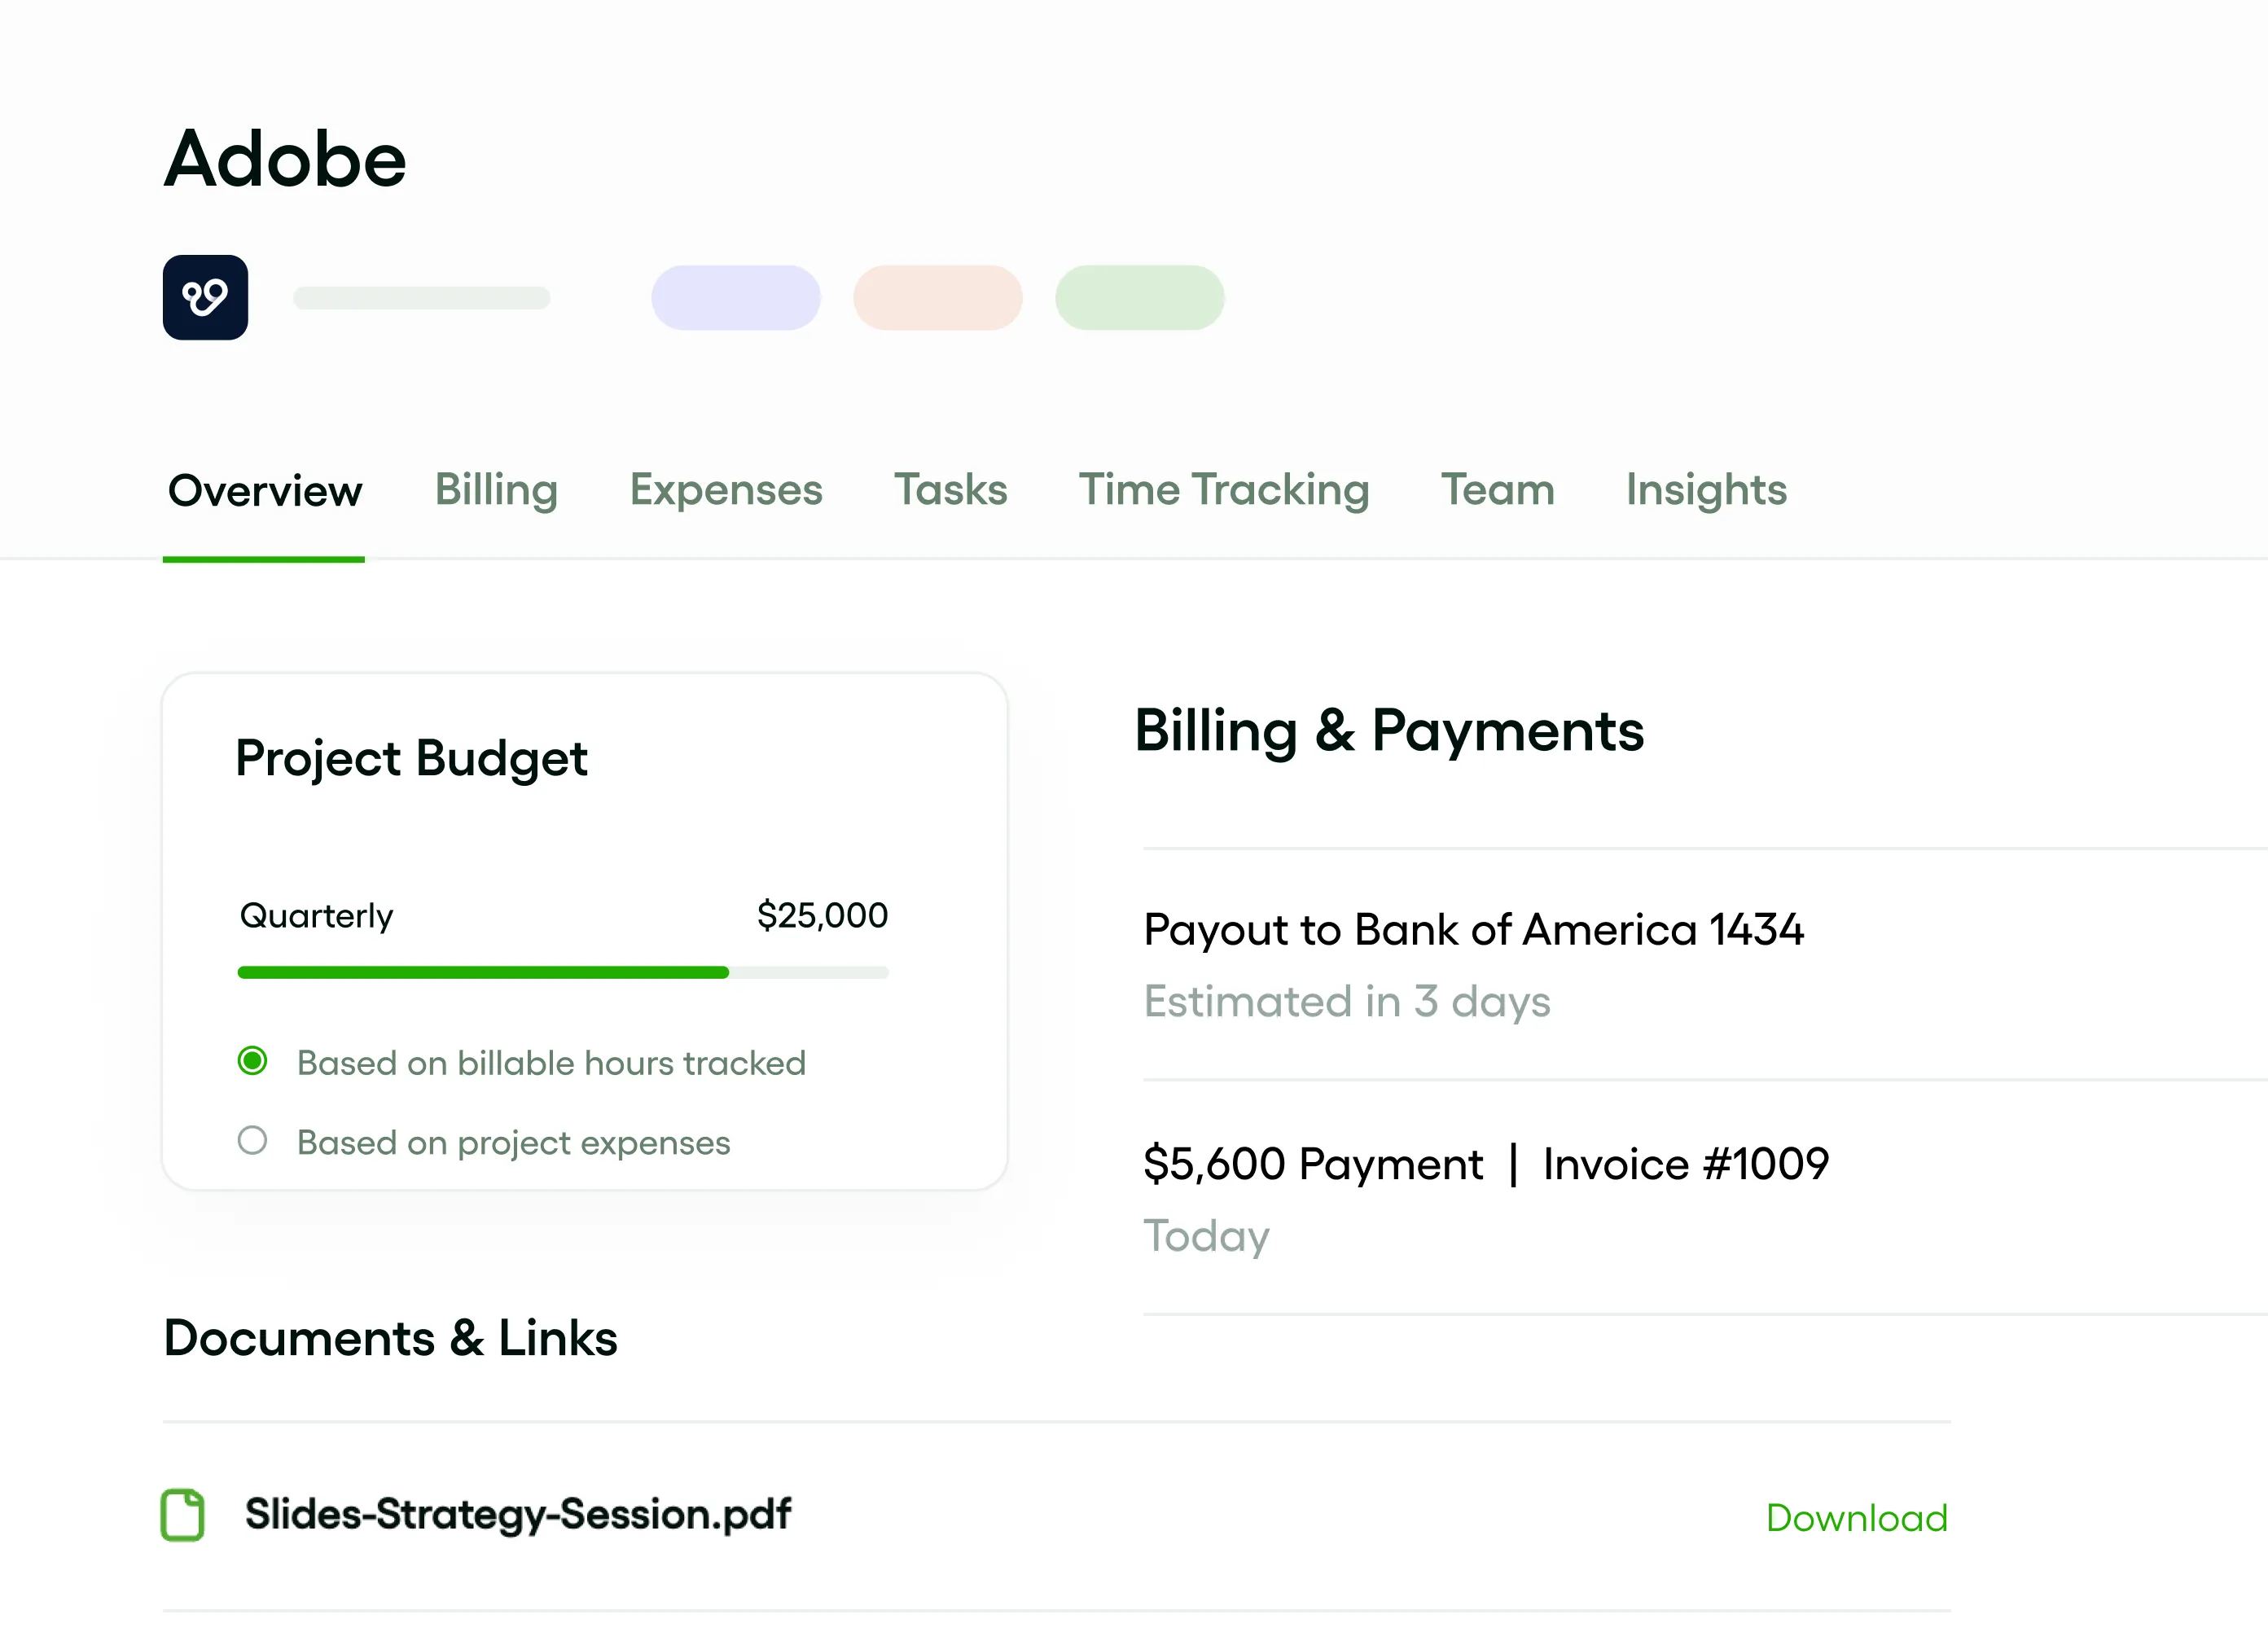Open the Team tab

click(x=1497, y=491)
